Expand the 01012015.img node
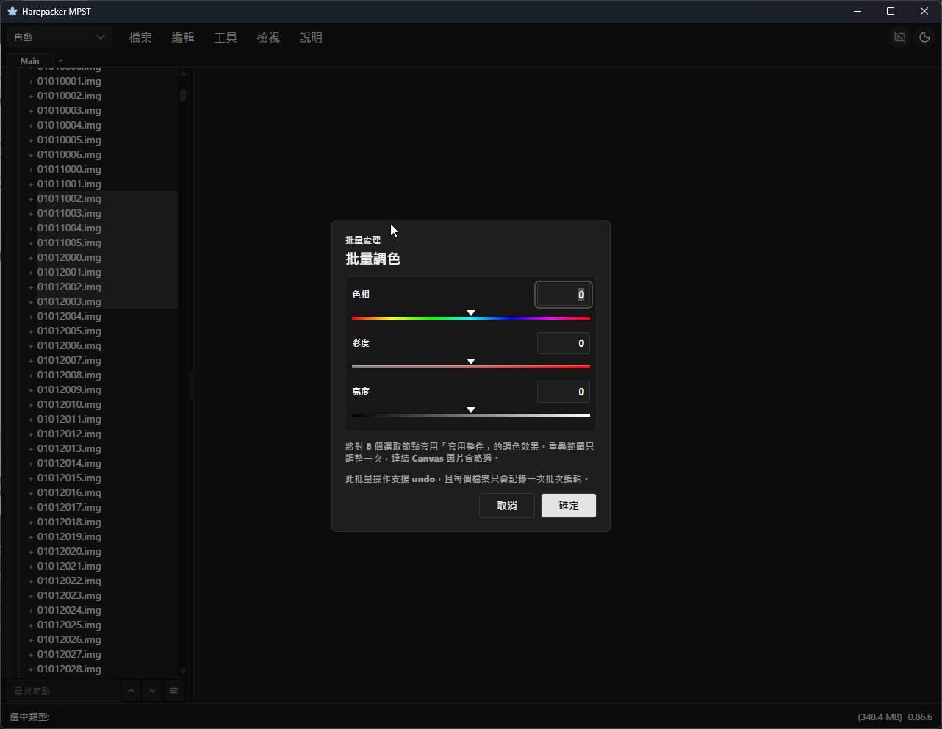The width and height of the screenshot is (942, 729). [x=31, y=478]
